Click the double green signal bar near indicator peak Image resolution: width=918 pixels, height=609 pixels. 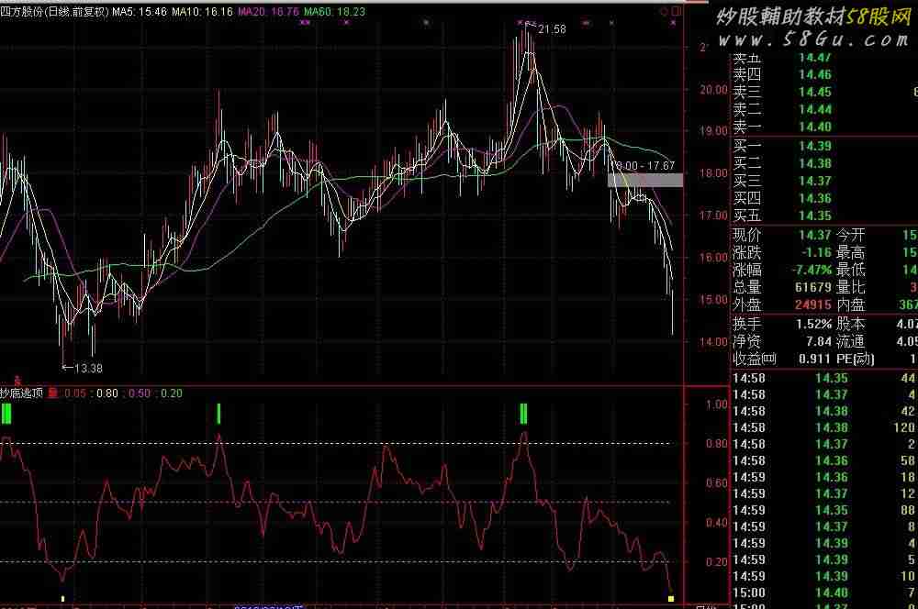[x=523, y=414]
